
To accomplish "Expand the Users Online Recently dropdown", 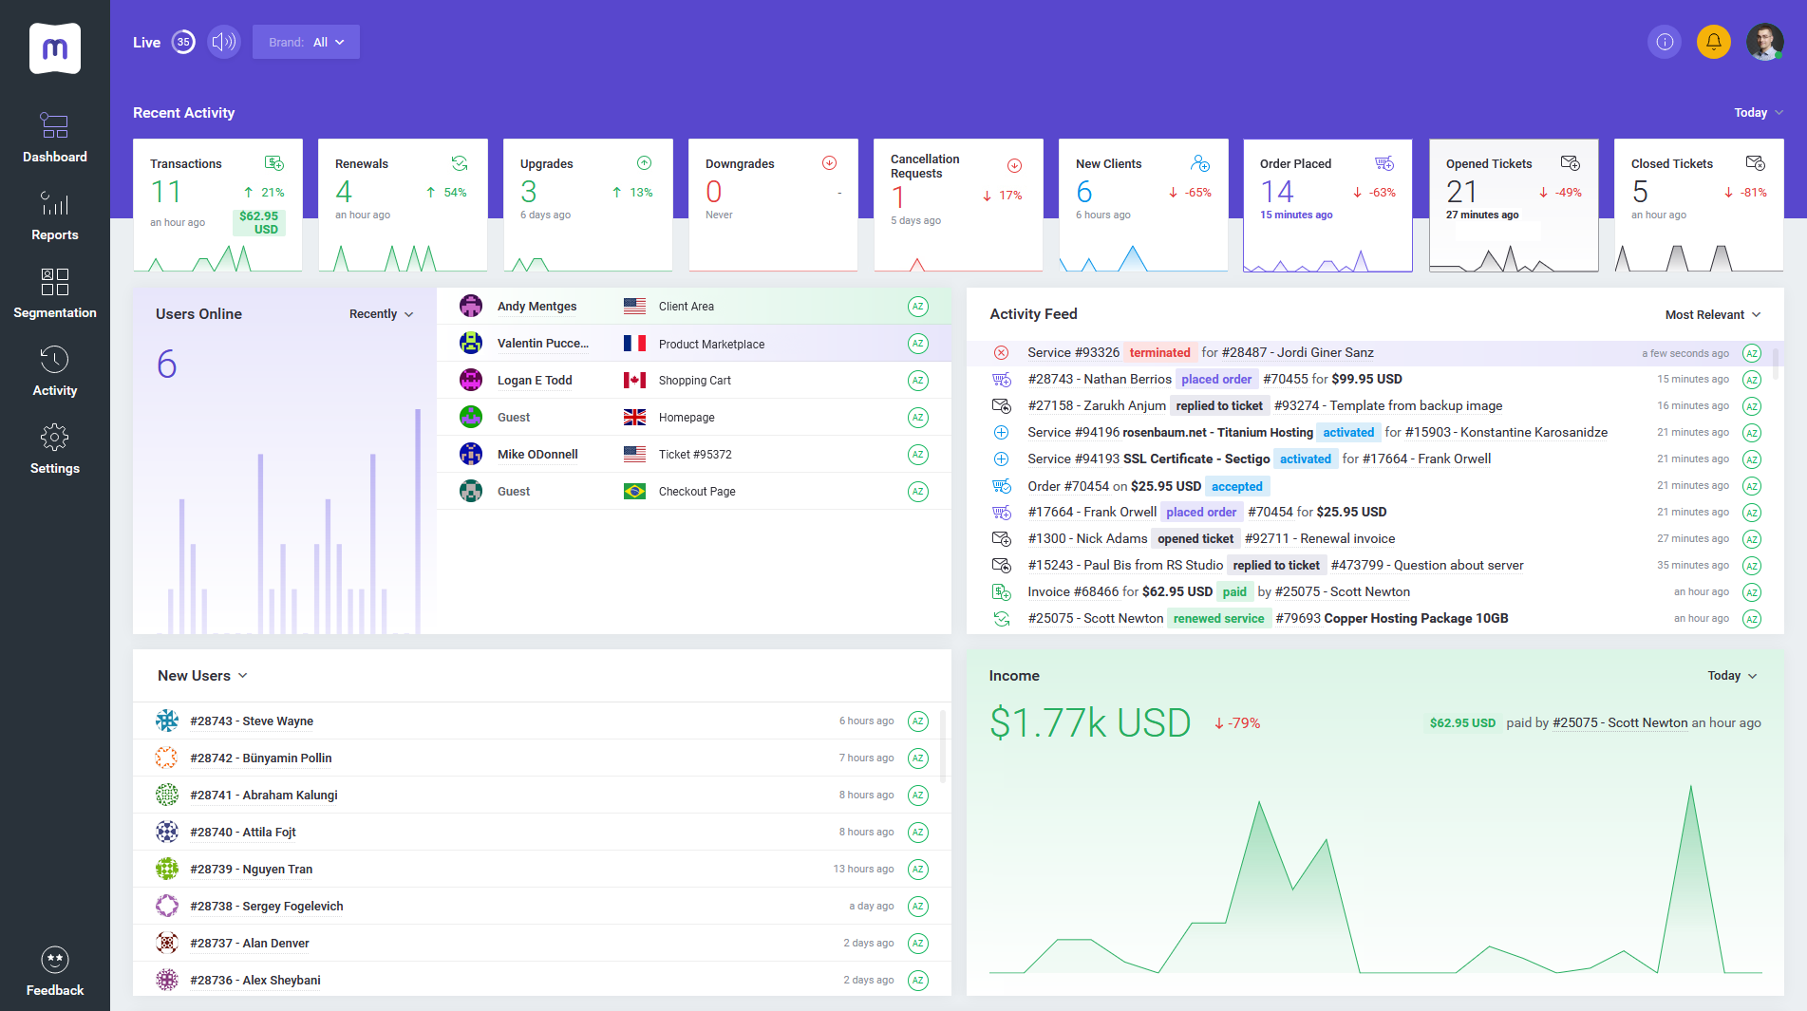I will pyautogui.click(x=381, y=314).
